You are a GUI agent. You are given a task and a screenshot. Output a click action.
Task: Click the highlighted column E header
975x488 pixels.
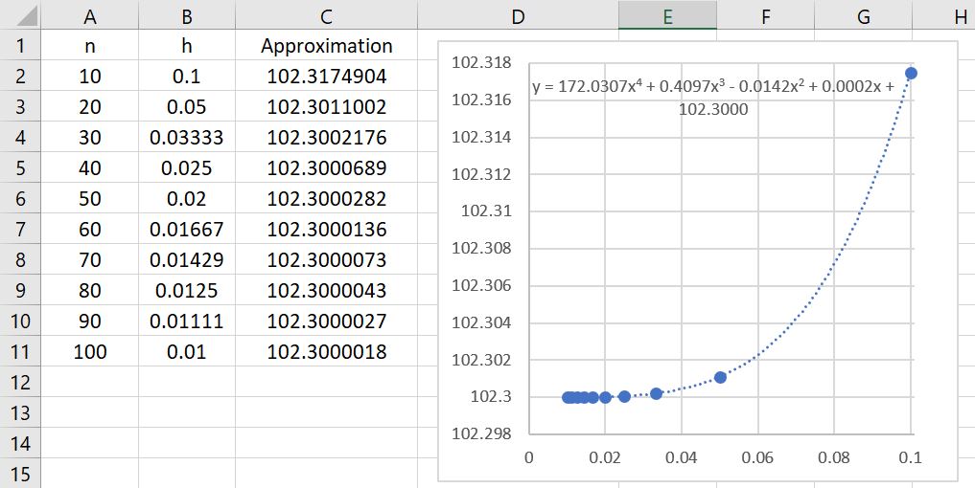pos(667,15)
